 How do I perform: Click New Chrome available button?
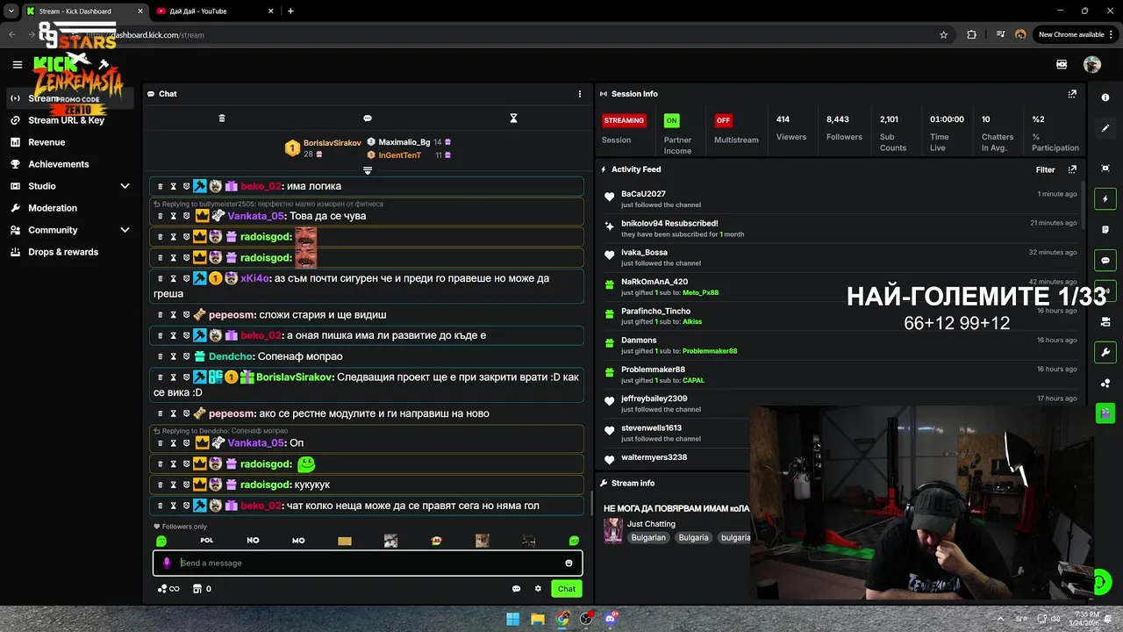(x=1076, y=34)
